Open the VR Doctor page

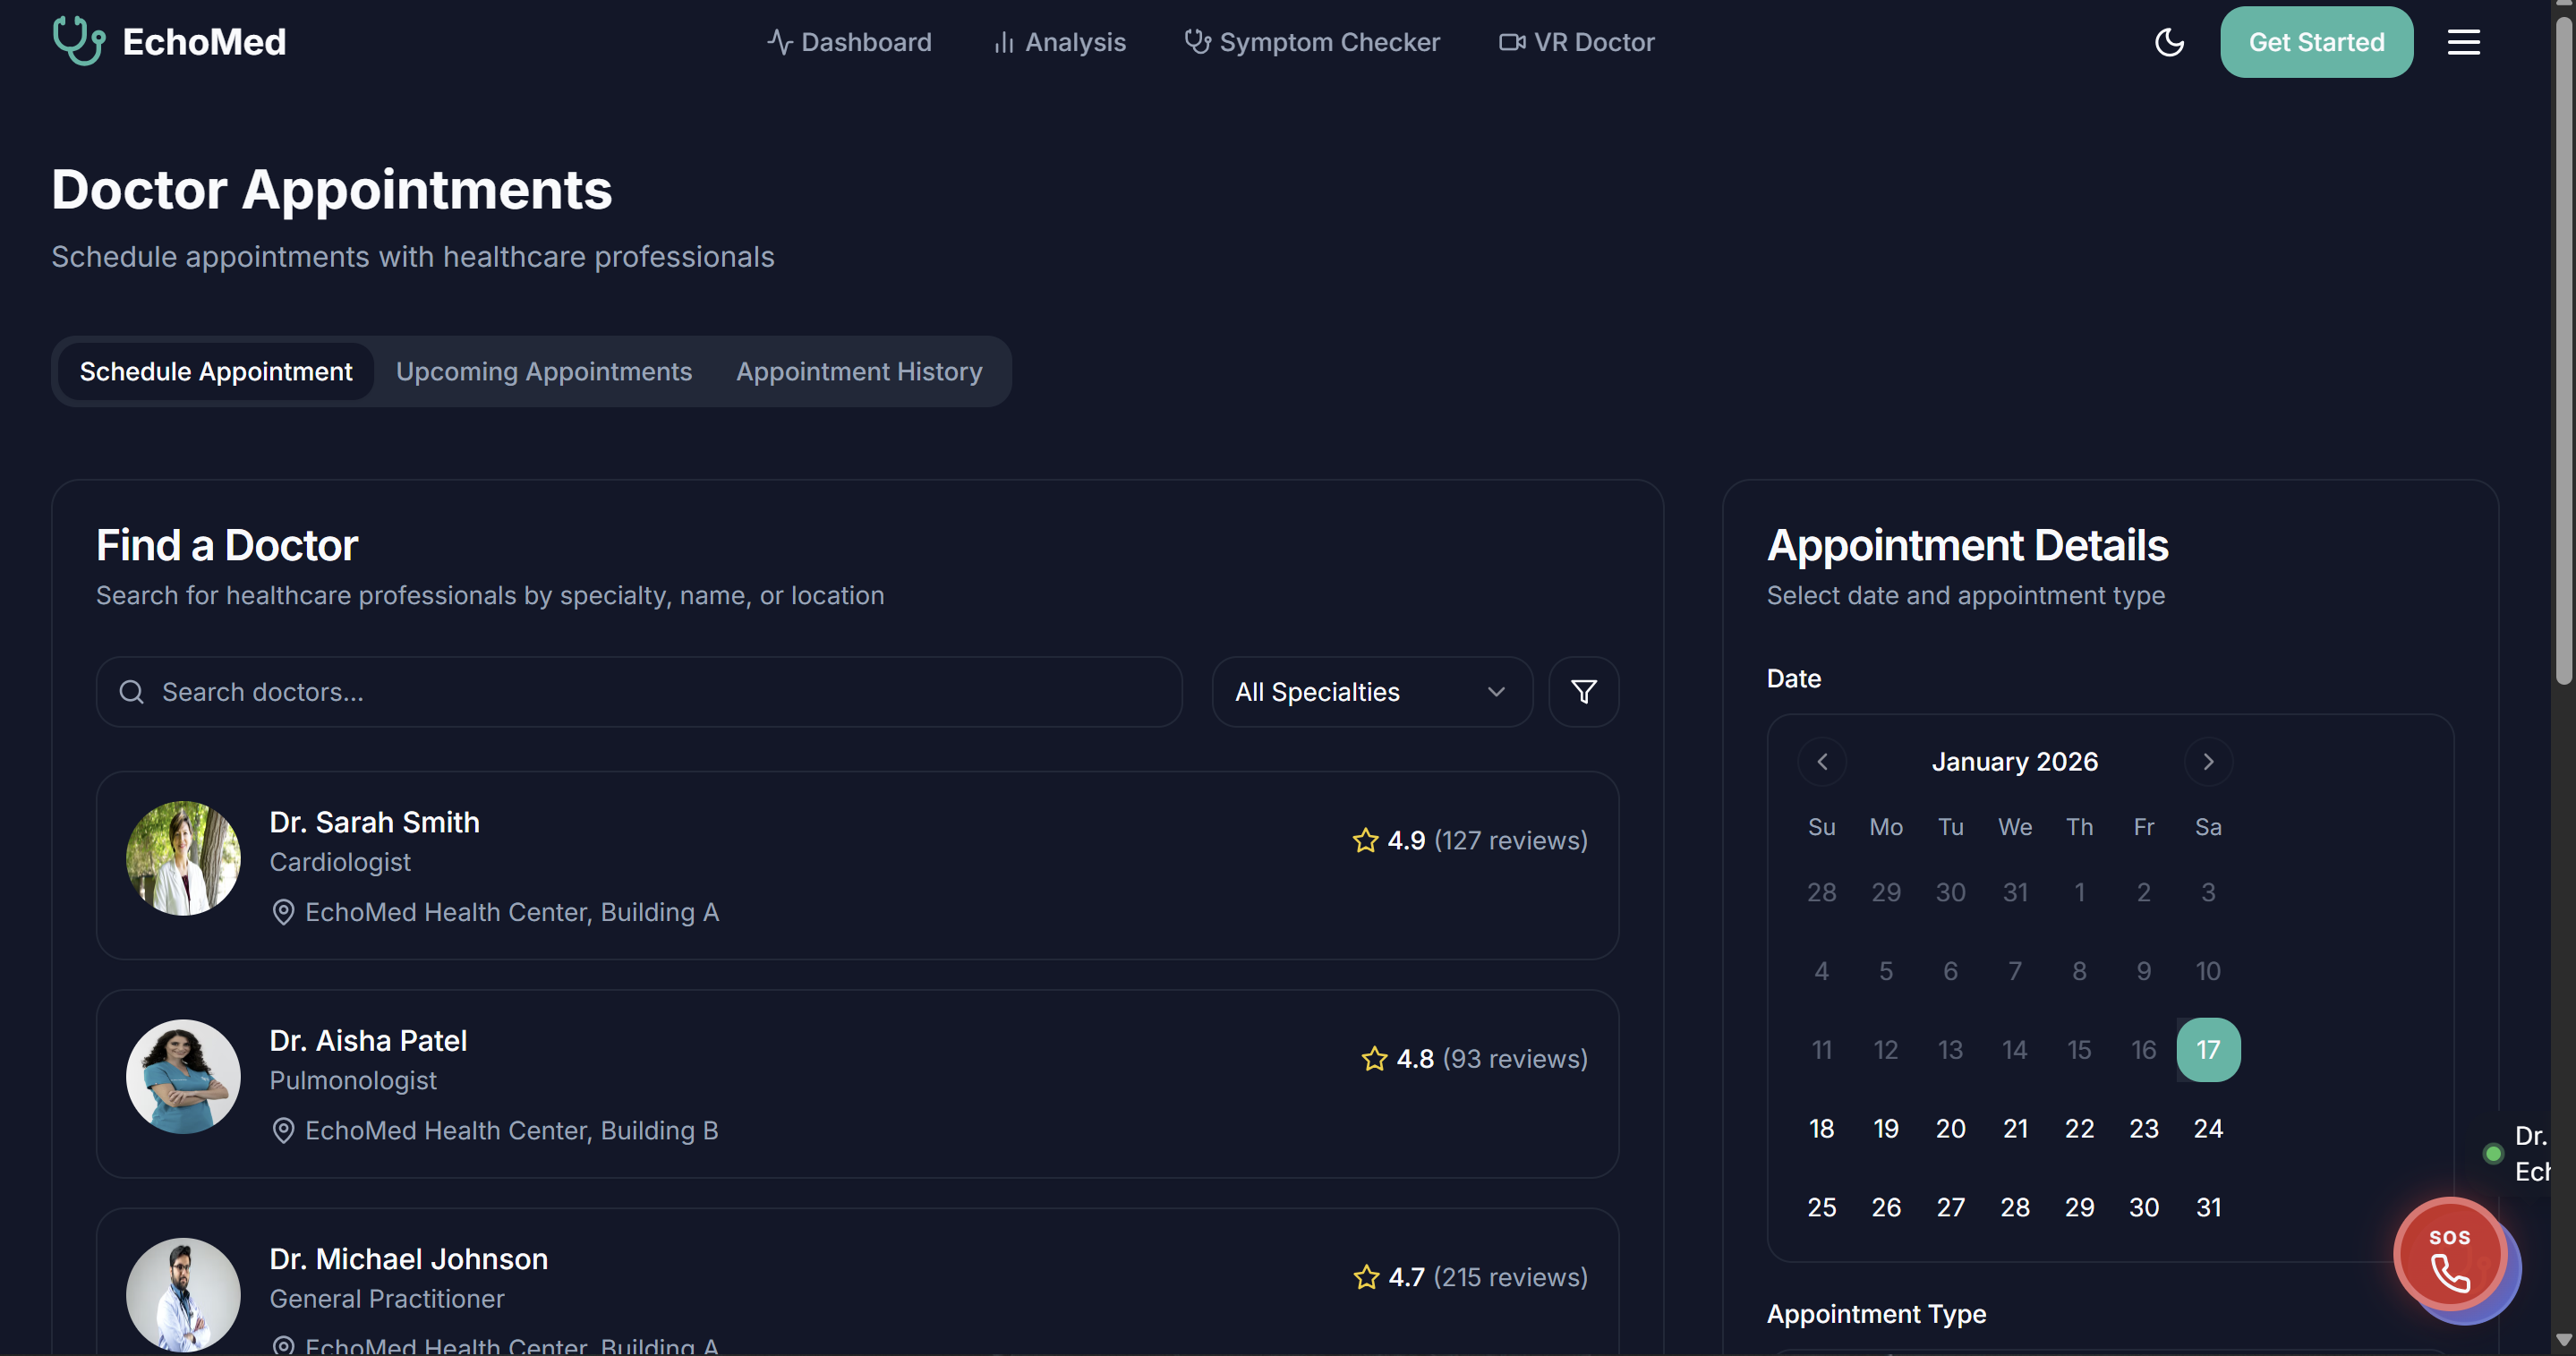pos(1576,42)
